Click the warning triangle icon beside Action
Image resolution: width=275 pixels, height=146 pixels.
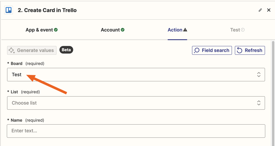click(185, 30)
